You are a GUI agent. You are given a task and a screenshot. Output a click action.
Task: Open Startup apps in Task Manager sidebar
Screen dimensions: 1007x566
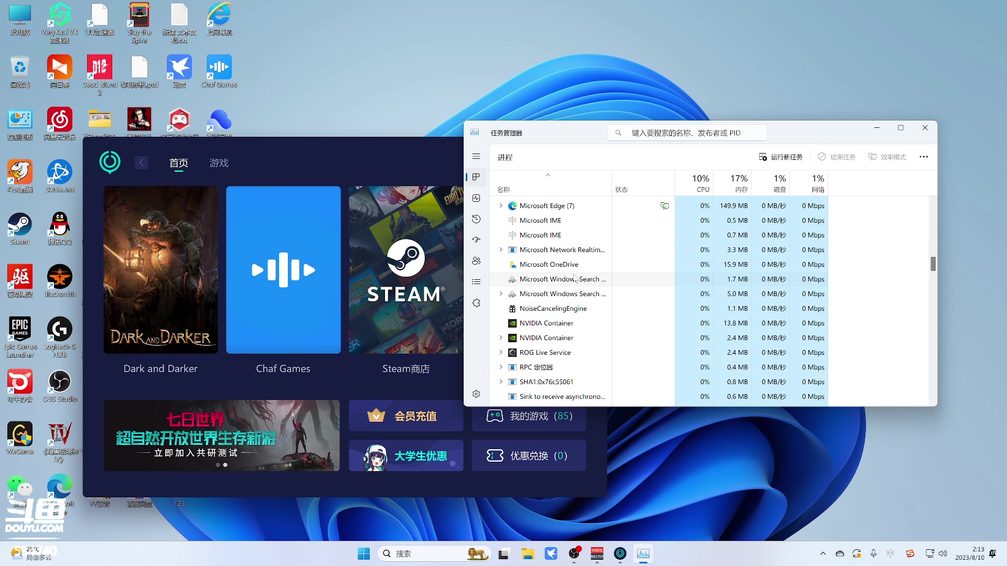click(x=476, y=240)
